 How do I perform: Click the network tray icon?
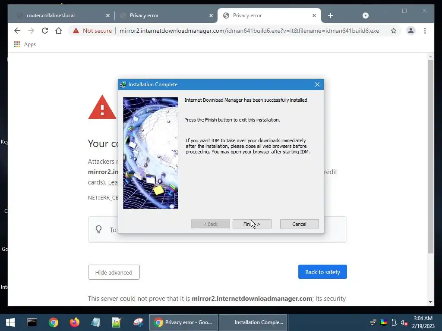click(x=373, y=322)
